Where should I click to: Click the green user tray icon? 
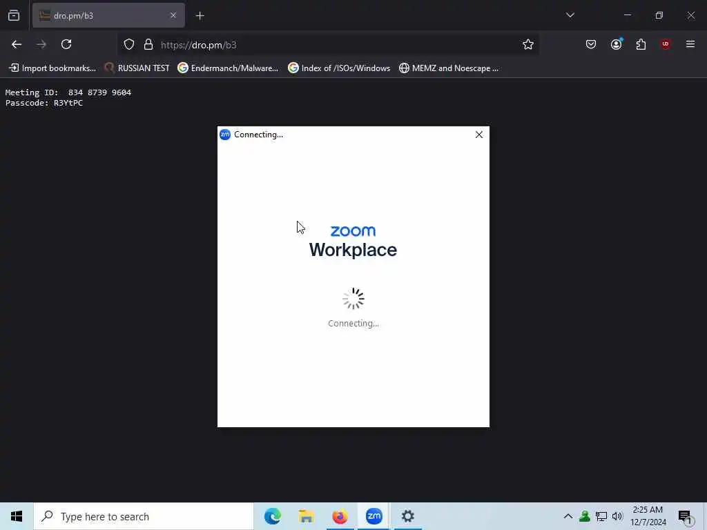584,516
